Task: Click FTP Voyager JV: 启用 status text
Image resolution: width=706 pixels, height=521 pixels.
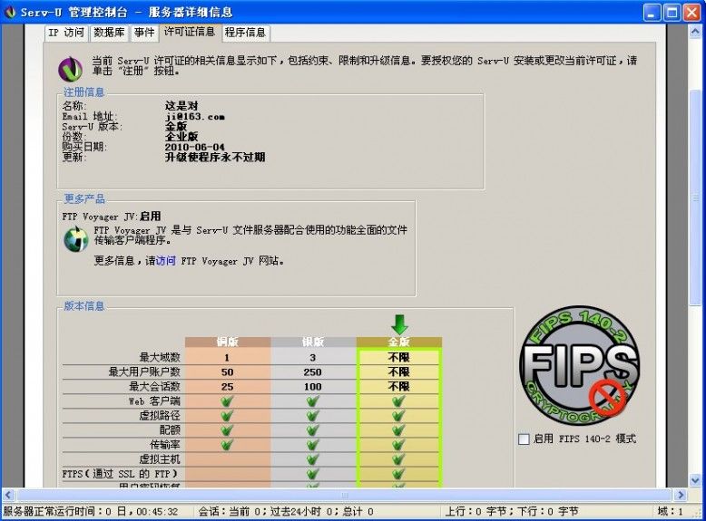Action: point(112,217)
